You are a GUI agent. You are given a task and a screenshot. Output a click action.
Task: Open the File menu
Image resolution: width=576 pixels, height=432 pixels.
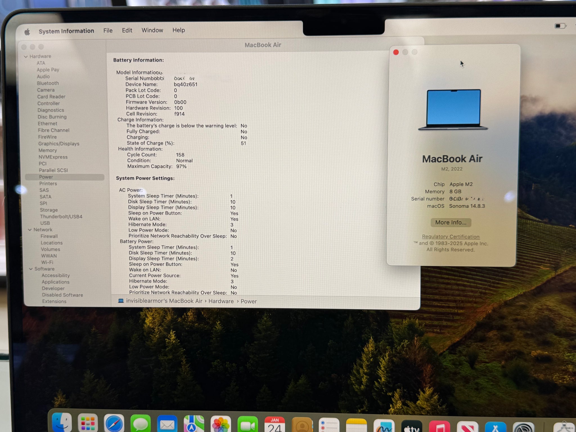point(108,30)
